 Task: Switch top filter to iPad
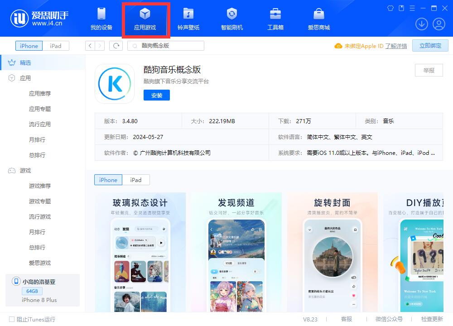[56, 46]
